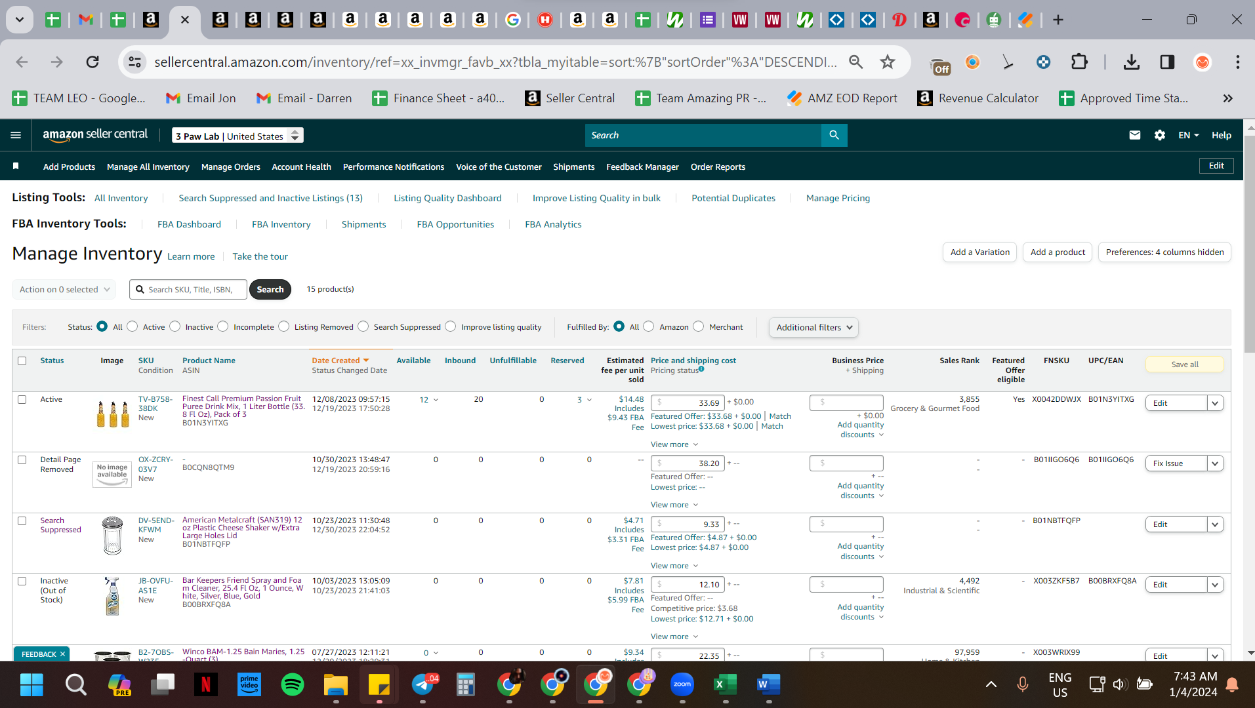The height and width of the screenshot is (708, 1255).
Task: Open the EN language dropdown
Action: (x=1189, y=135)
